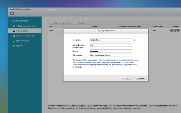The height and width of the screenshot is (113, 181).
Task: Click the Восстановление clock icon in the sidebar
Action: click(x=14, y=41)
